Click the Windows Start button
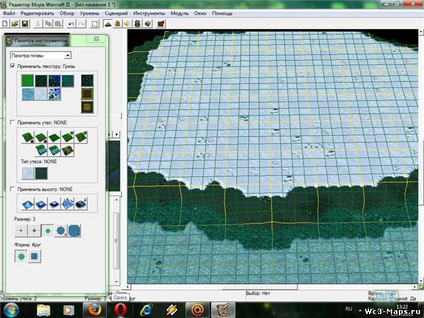The image size is (424, 318). click(12, 309)
